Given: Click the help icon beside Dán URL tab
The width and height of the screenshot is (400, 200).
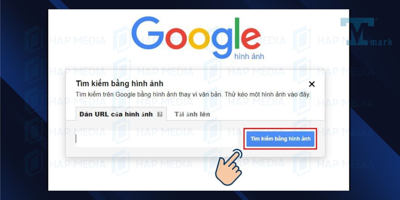Looking at the screenshot, I should click(160, 114).
